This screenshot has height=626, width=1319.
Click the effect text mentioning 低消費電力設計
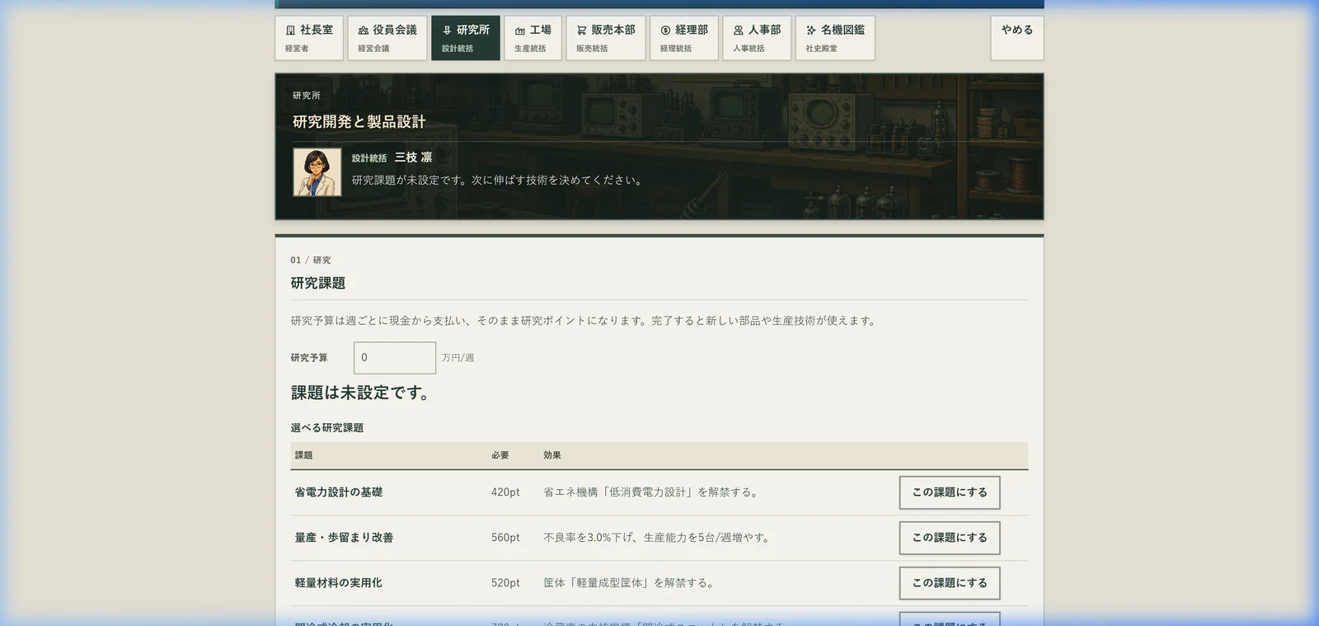[x=653, y=492]
